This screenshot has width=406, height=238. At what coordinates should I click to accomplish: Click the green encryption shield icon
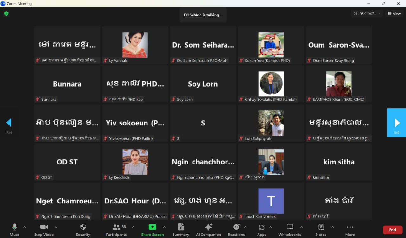[6, 14]
